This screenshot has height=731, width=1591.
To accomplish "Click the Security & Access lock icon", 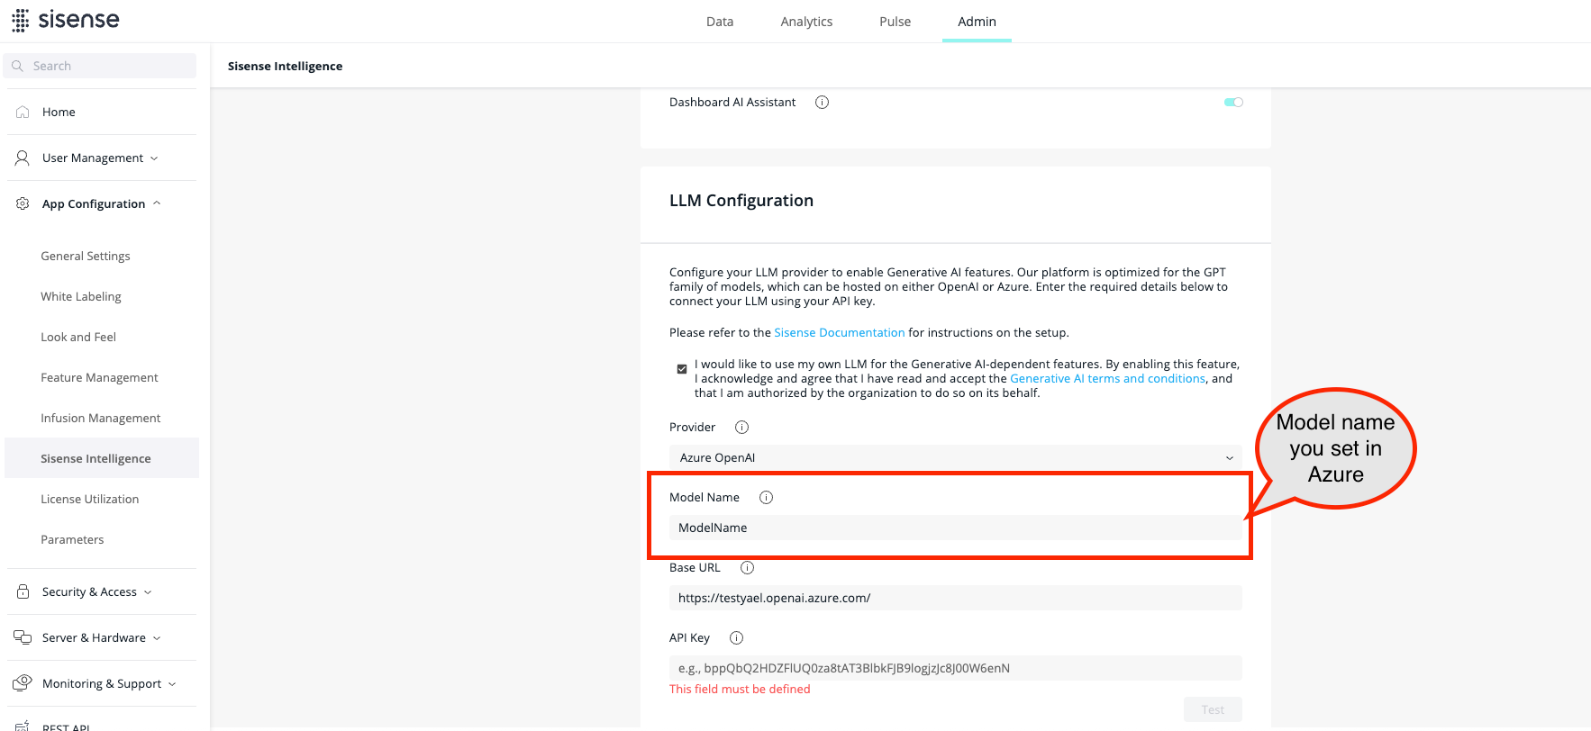I will (23, 591).
